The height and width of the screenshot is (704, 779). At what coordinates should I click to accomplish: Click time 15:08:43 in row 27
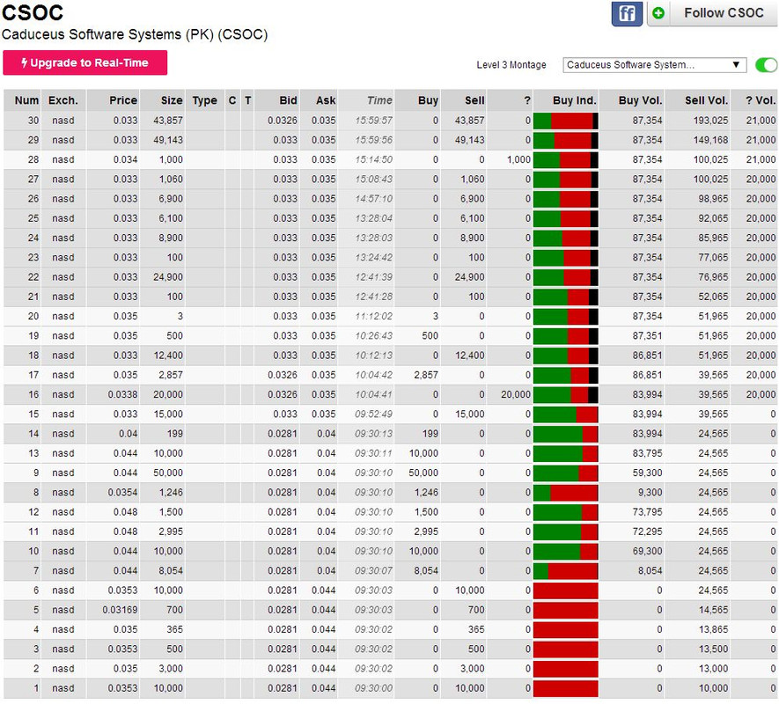373,180
